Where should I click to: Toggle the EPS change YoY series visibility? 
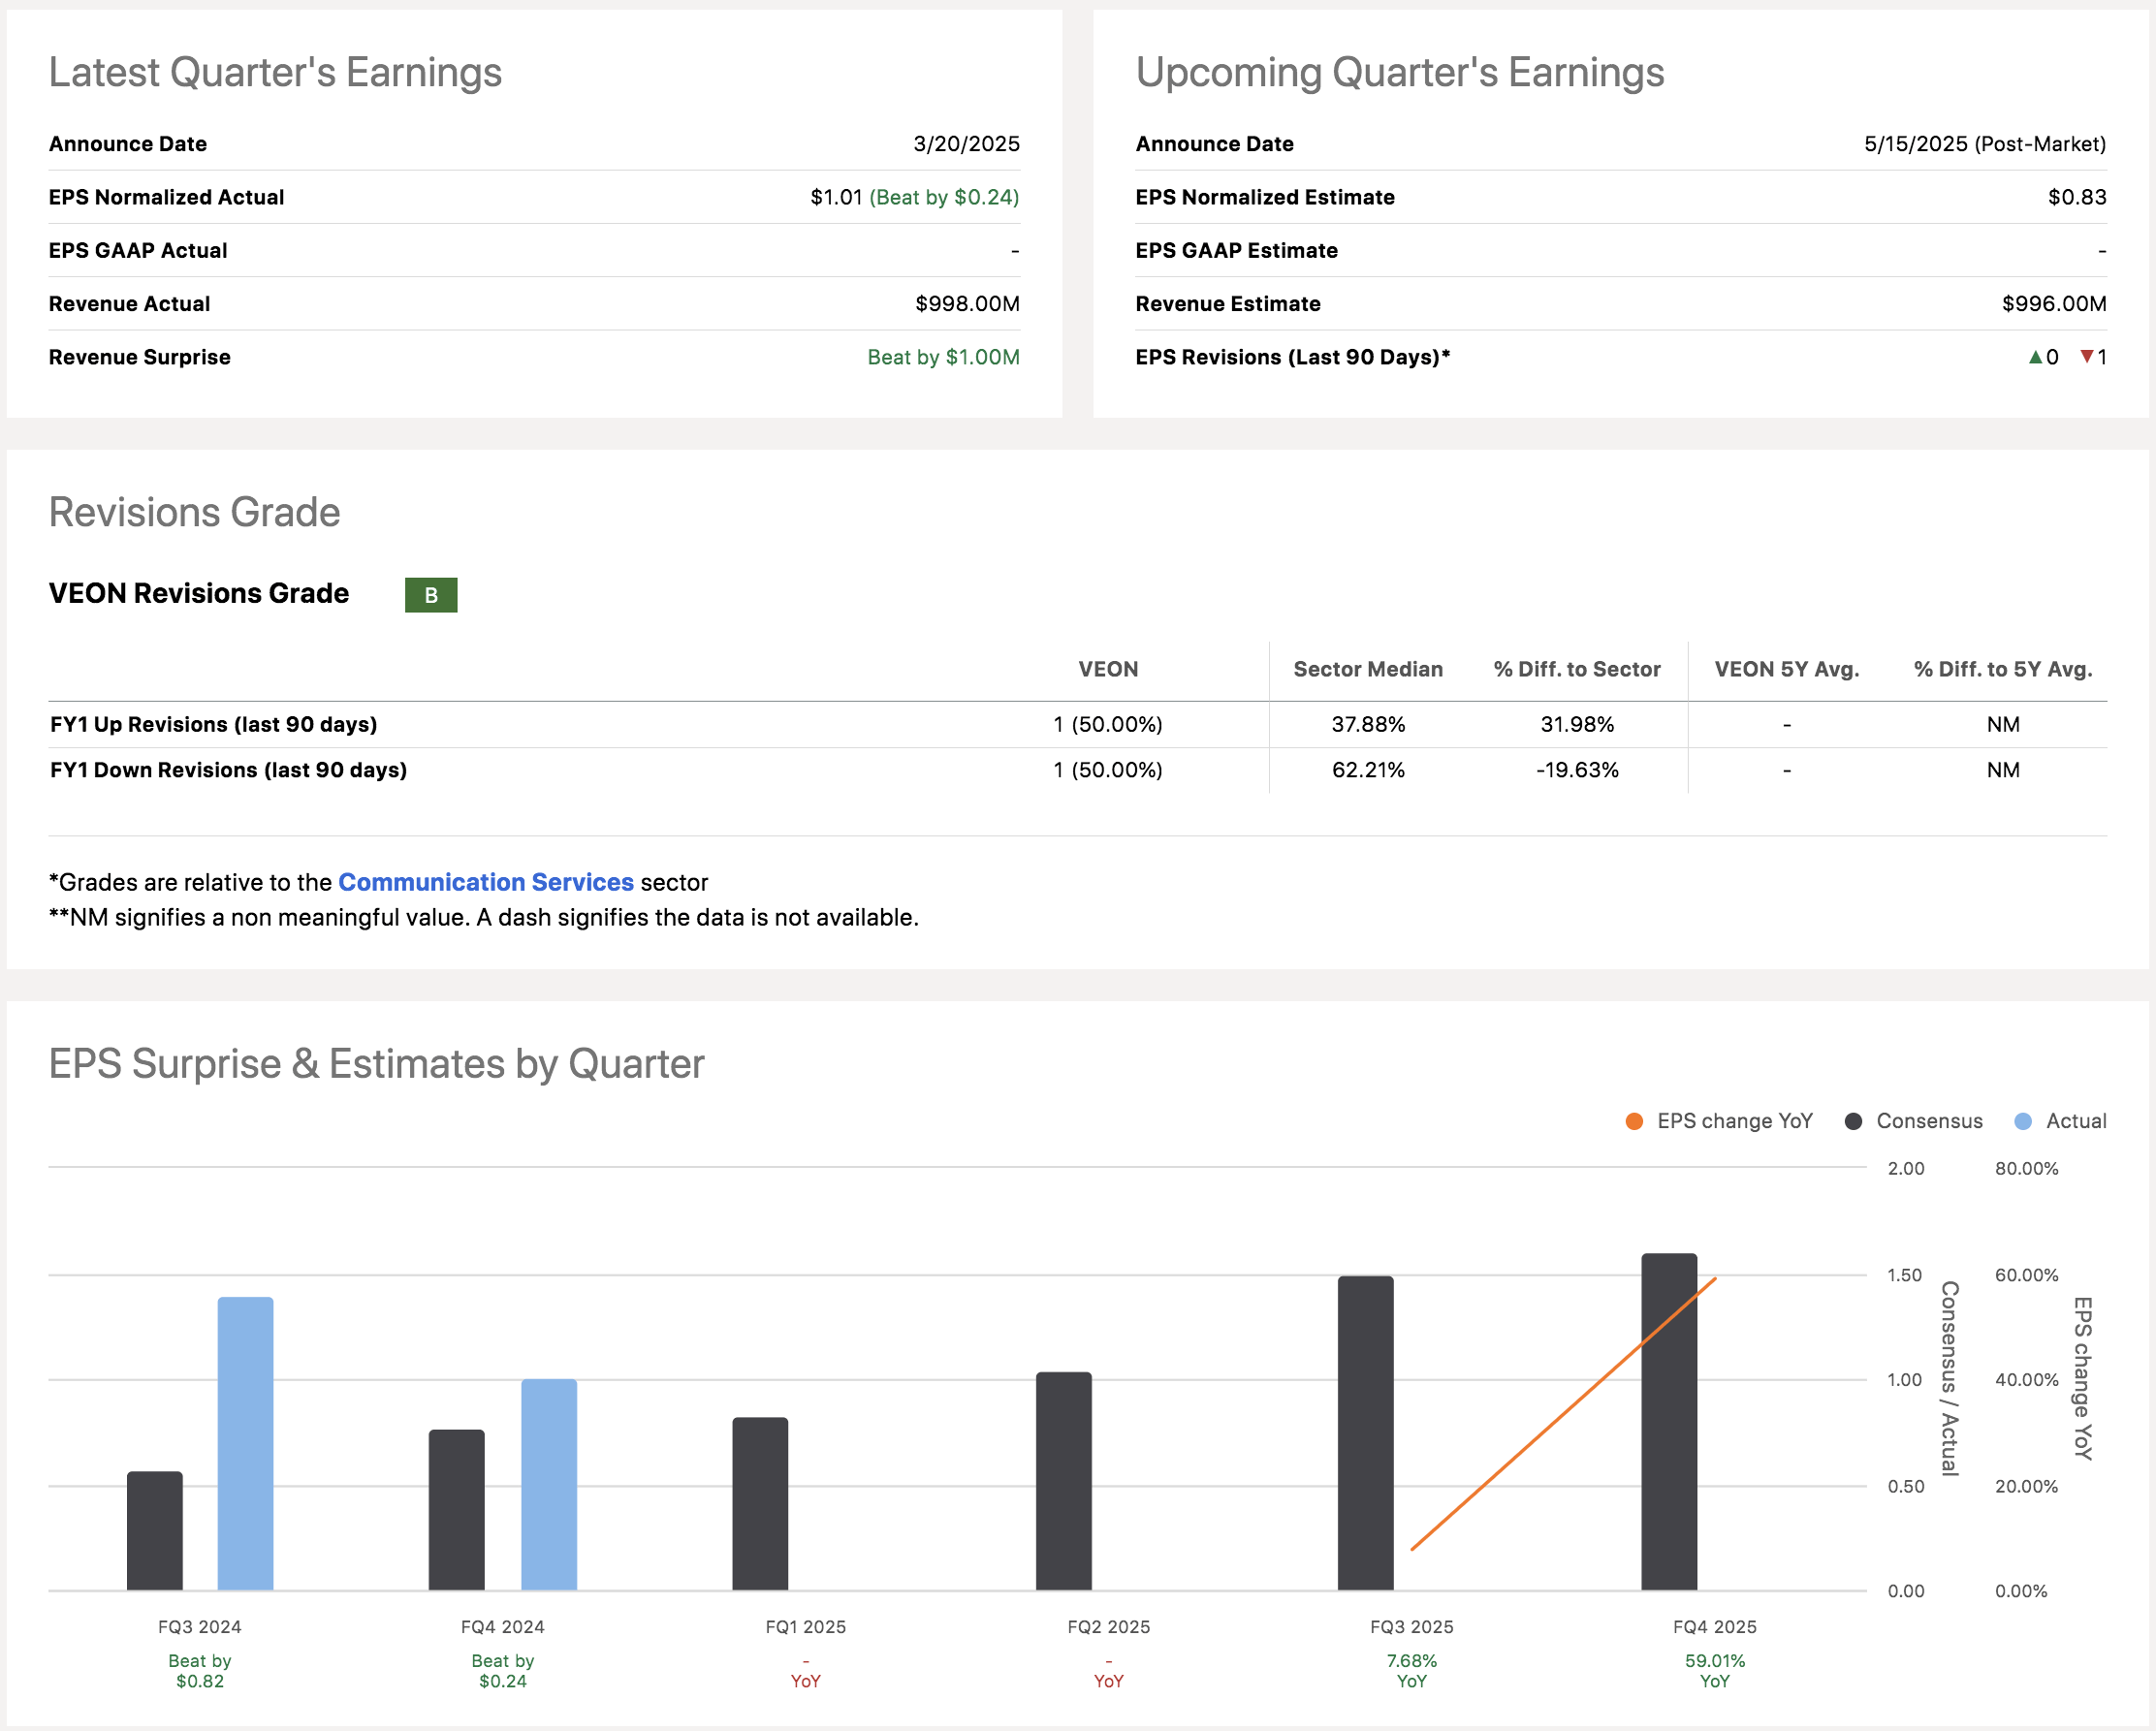click(x=1735, y=1121)
